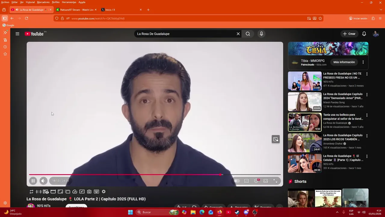Go to the YouTube home logo
The image size is (385, 217).
pos(34,34)
